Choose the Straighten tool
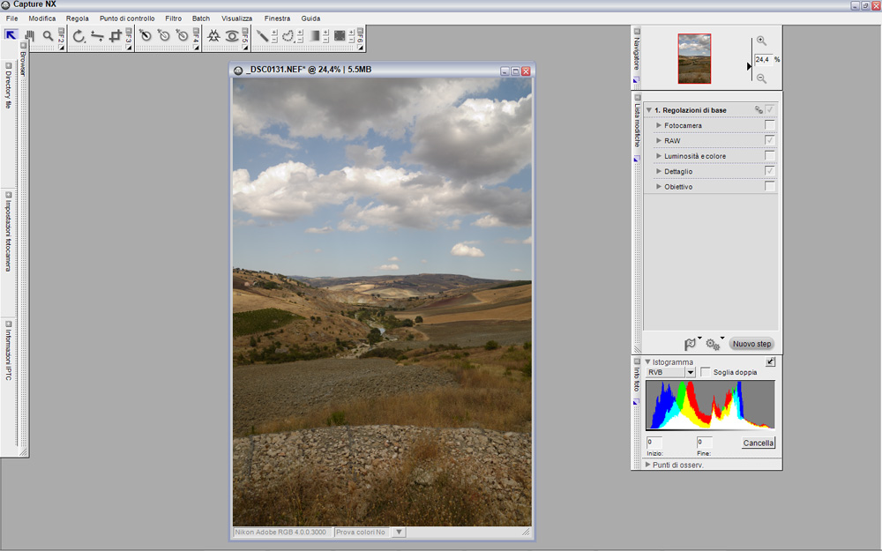 coord(97,36)
